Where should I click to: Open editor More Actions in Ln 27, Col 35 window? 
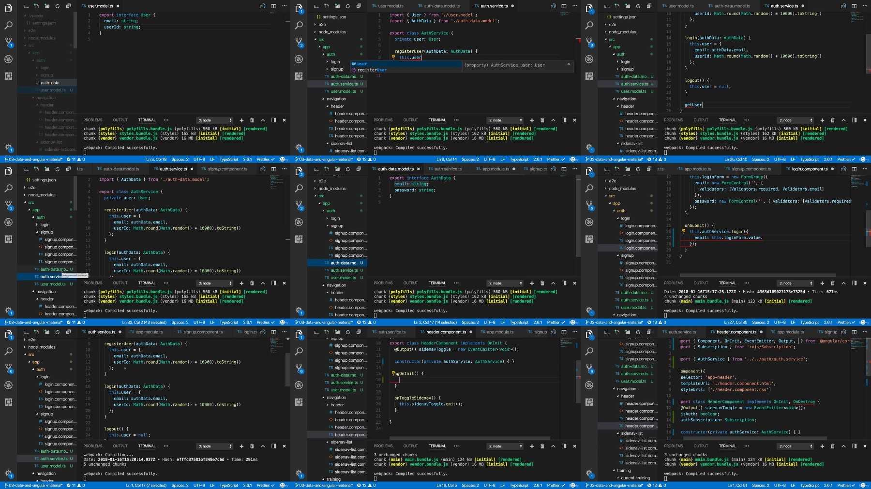865,169
